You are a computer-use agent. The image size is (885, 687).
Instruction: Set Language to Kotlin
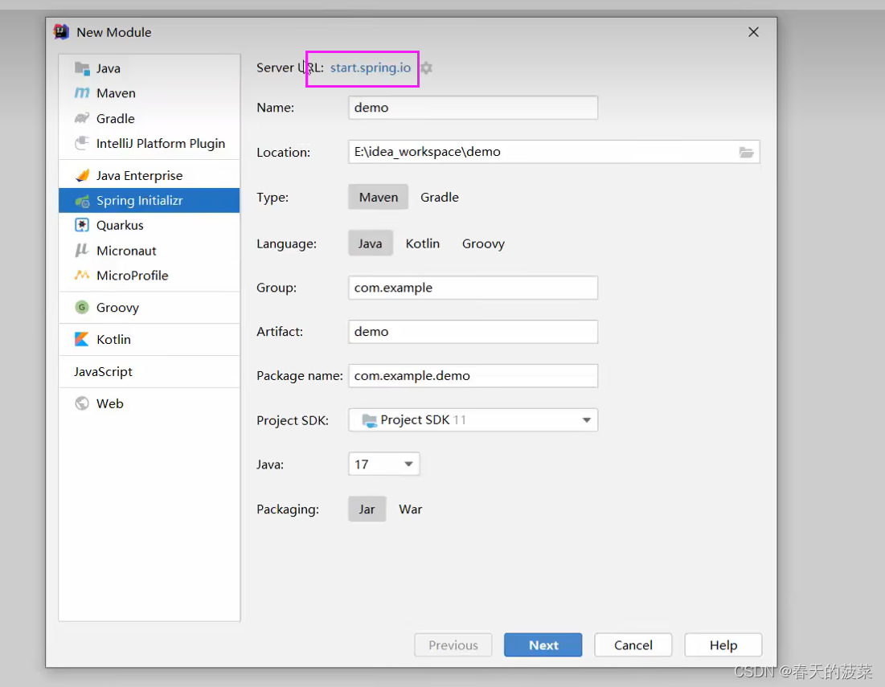point(422,243)
